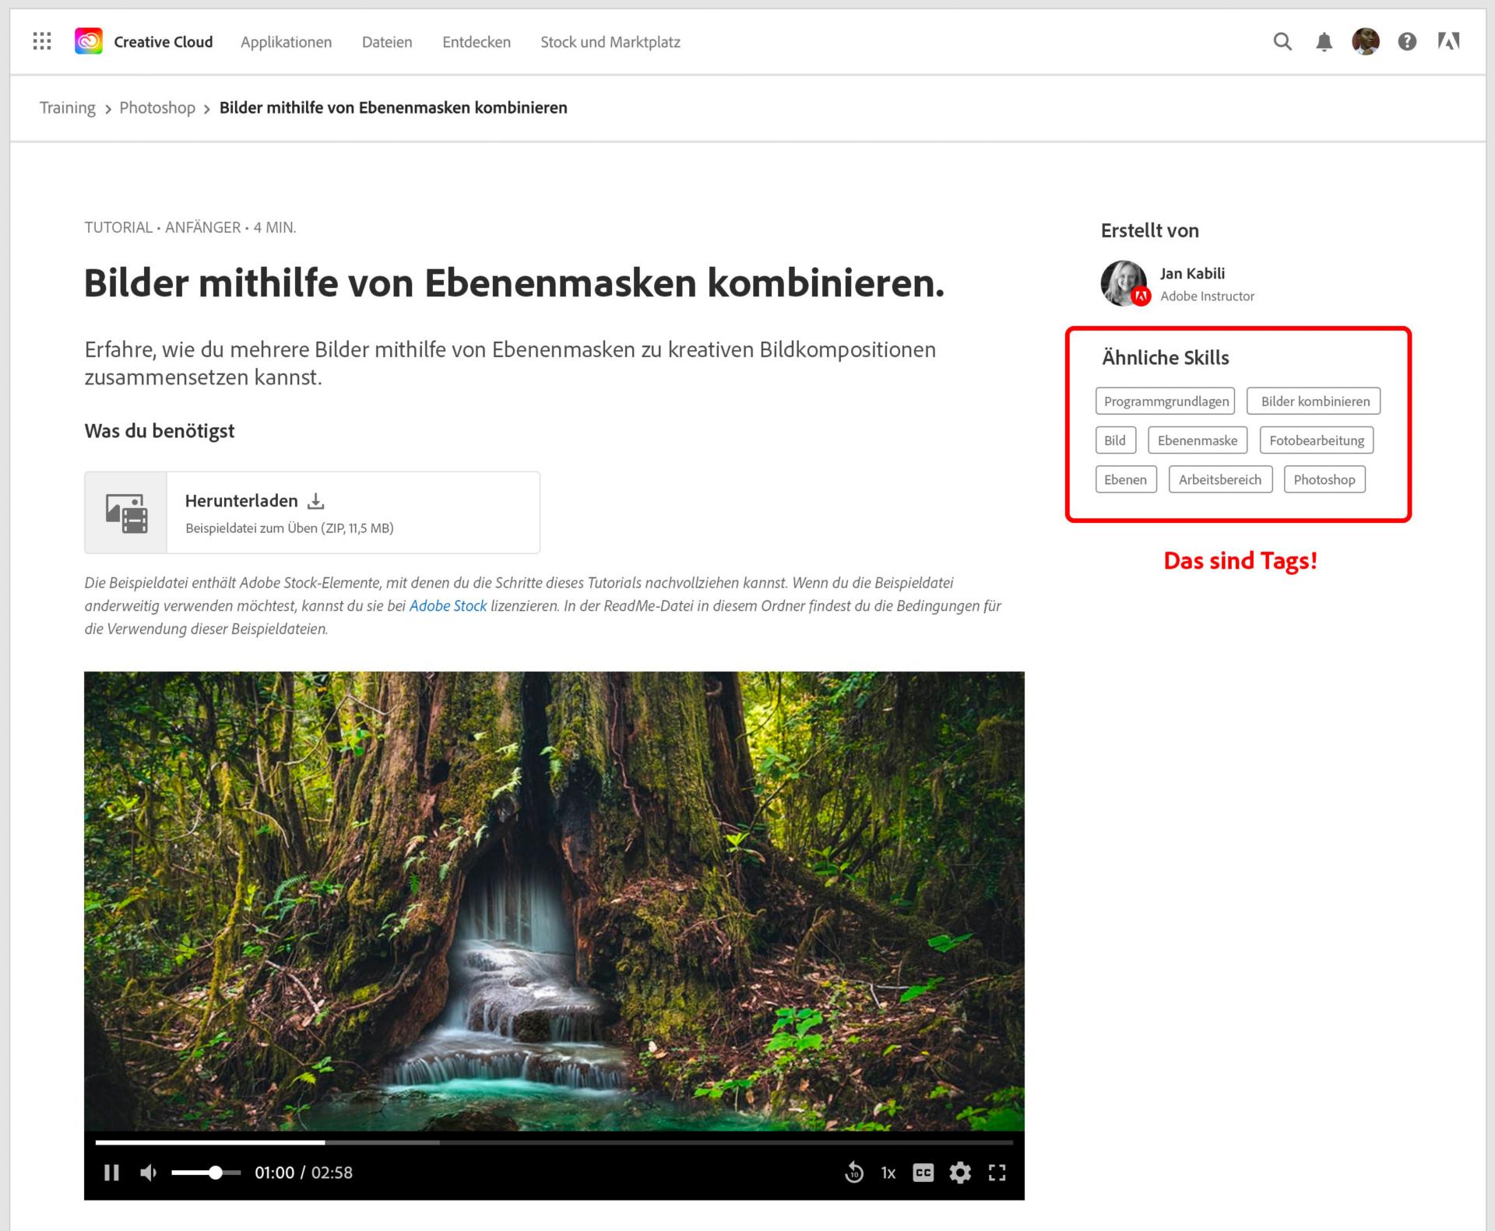1495x1231 pixels.
Task: Click Herunterladen to download the sample file
Action: (241, 501)
